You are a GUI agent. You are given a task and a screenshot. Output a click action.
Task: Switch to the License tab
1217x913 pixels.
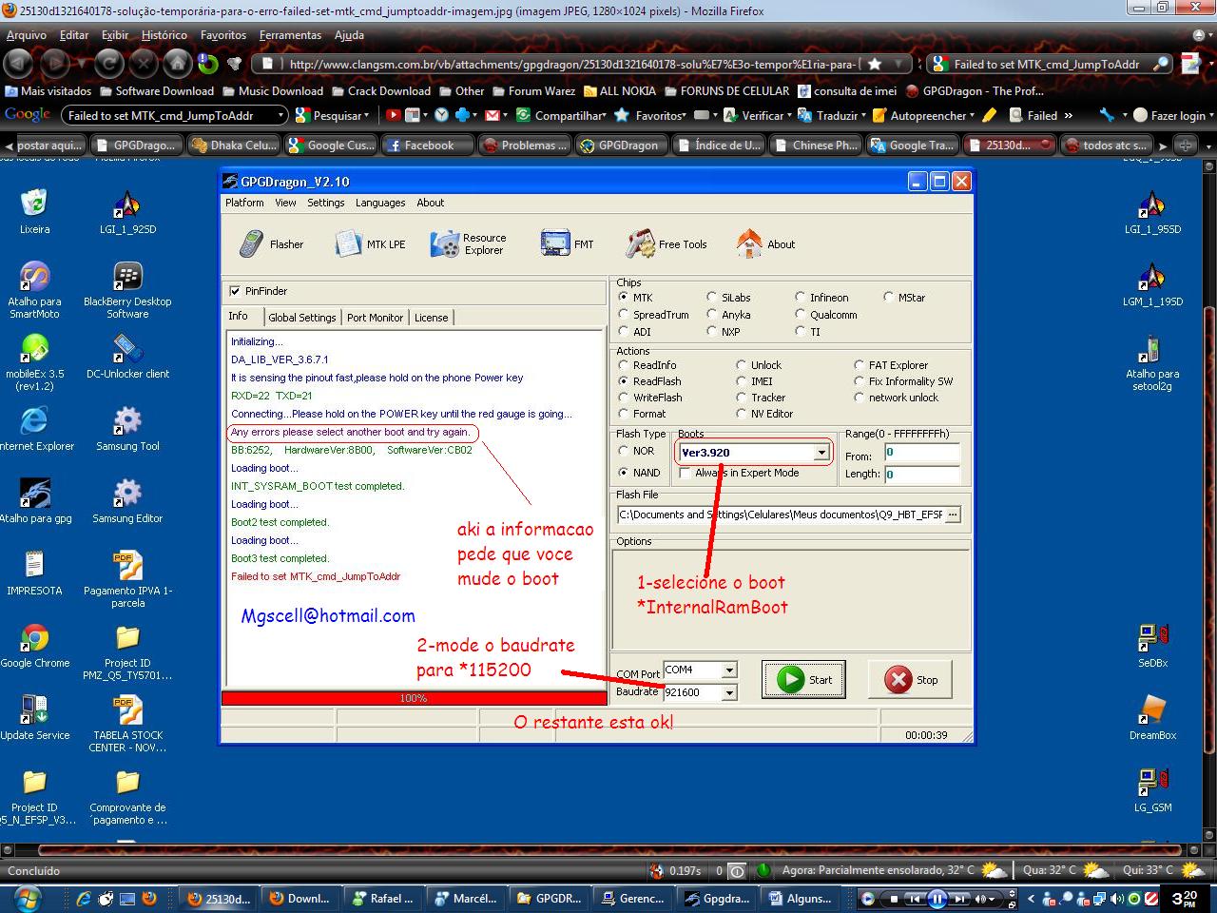(x=431, y=318)
